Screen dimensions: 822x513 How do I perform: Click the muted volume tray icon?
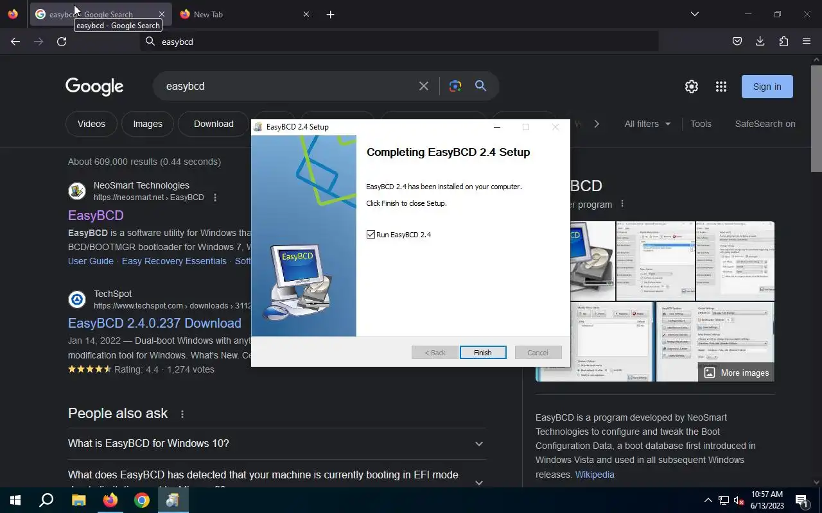739,500
